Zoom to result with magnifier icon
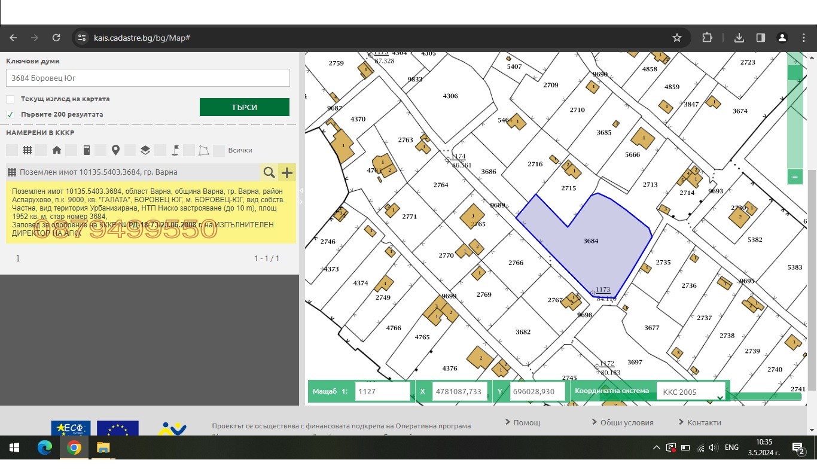The width and height of the screenshot is (817, 475). [x=269, y=172]
